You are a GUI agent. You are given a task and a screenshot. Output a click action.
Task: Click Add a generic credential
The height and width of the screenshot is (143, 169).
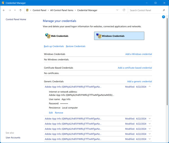pos(139,82)
